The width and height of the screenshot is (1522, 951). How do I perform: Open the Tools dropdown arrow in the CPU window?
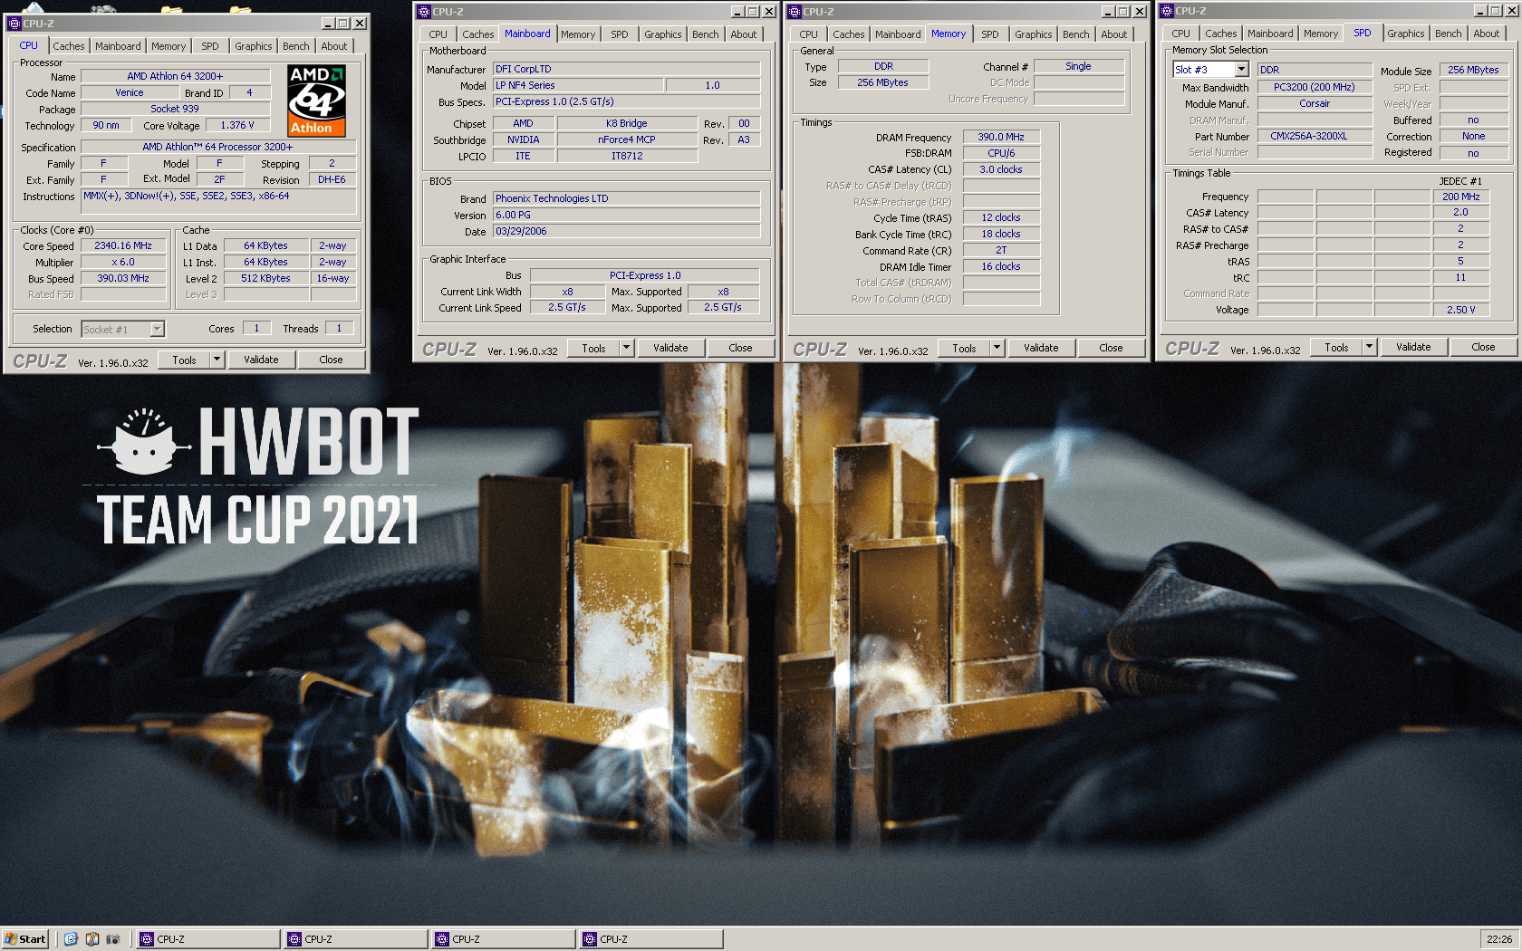pos(217,360)
